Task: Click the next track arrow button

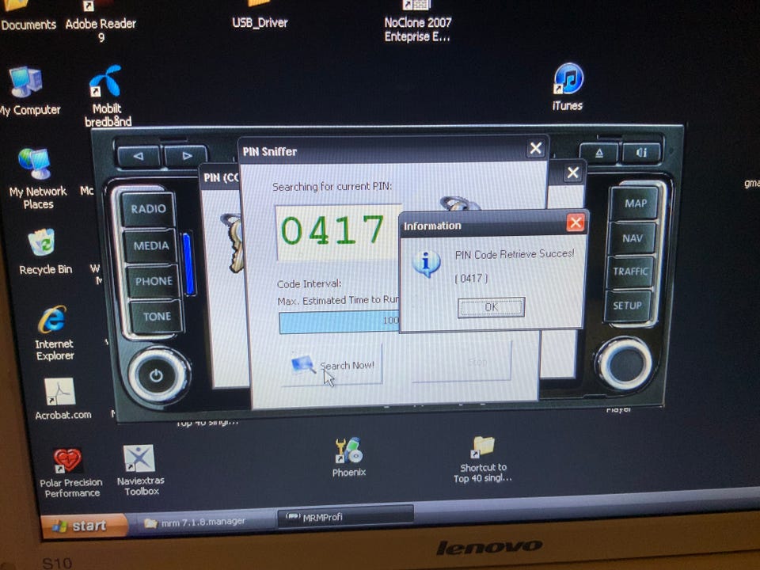Action: [x=185, y=156]
